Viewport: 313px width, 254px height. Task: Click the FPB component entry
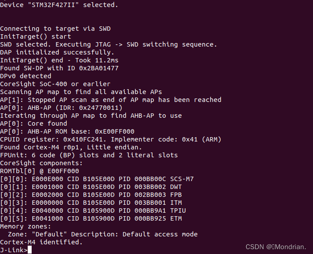tap(91, 195)
